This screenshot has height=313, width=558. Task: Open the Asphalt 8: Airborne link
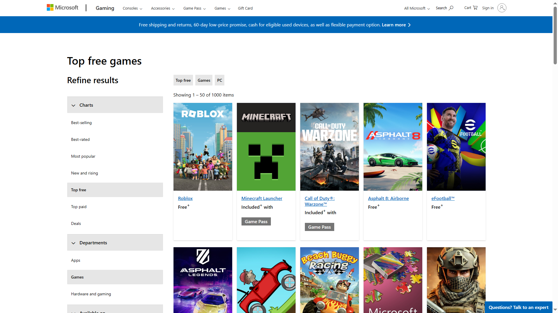pyautogui.click(x=388, y=199)
